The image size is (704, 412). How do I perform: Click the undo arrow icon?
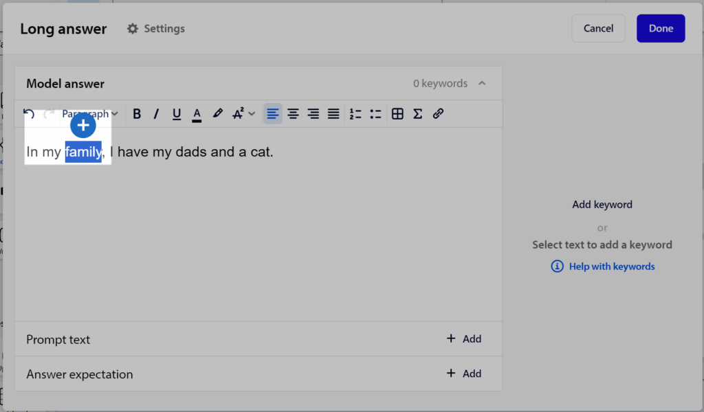click(x=29, y=114)
